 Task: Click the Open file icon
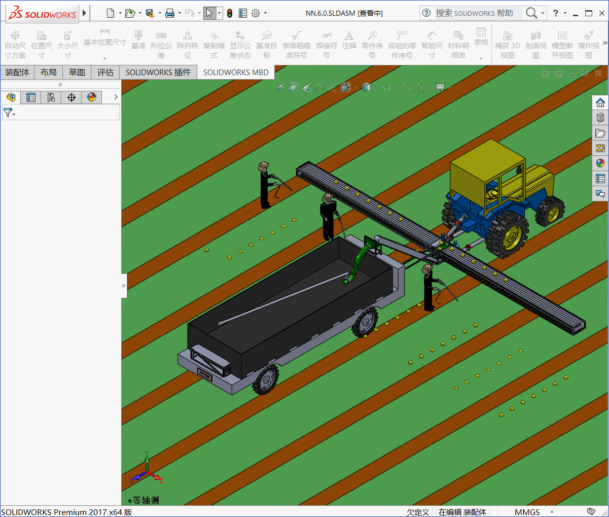tap(130, 13)
